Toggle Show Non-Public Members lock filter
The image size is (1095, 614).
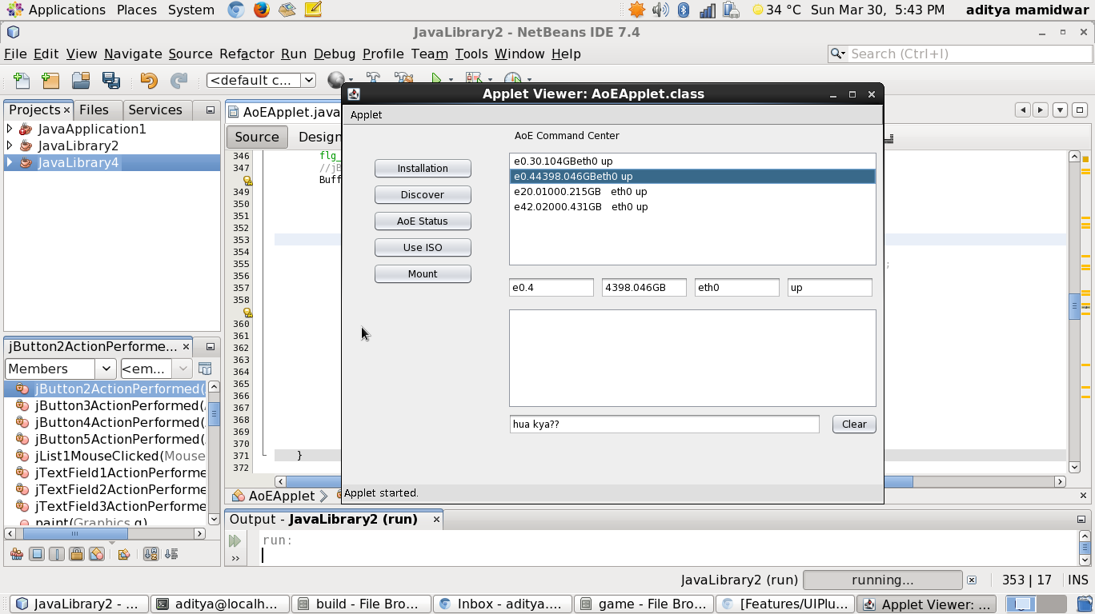[77, 554]
